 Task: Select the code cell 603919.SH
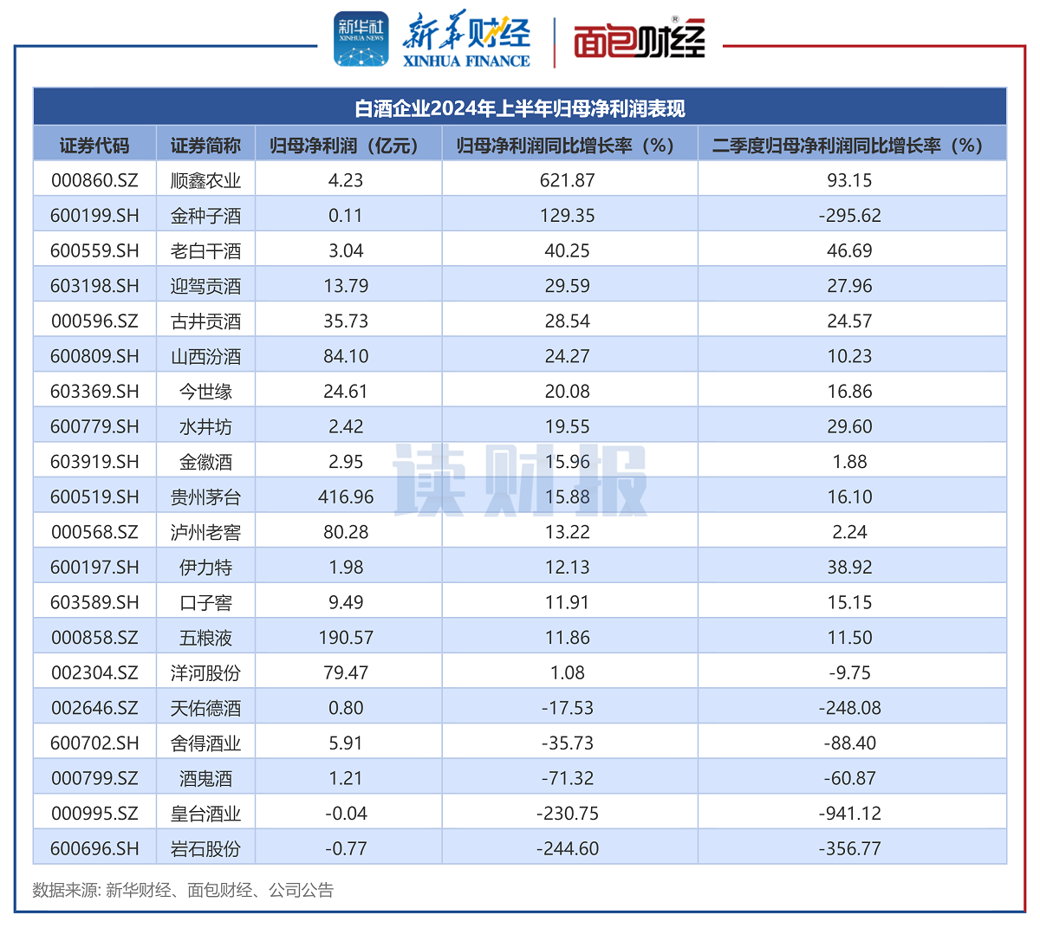(x=94, y=462)
